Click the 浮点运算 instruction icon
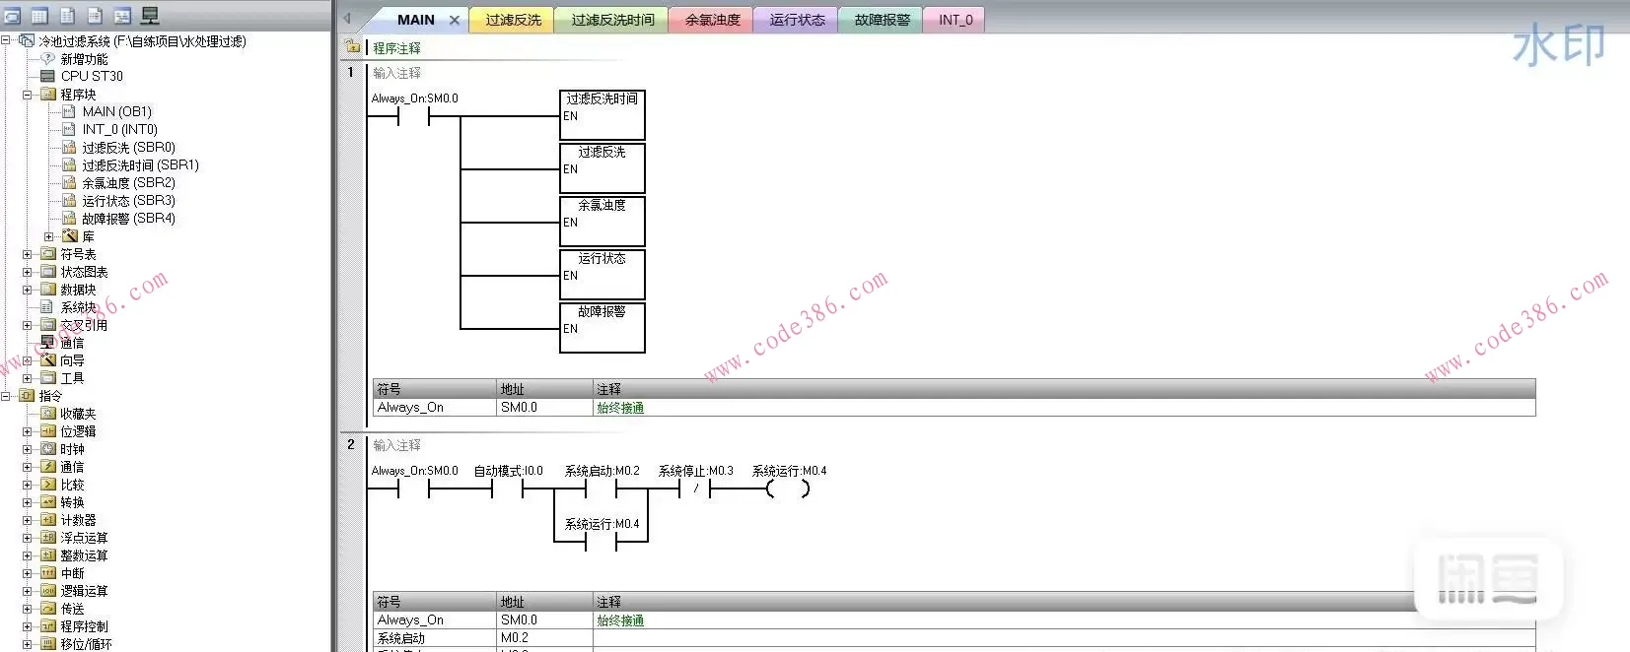Viewport: 1630px width, 652px height. (x=47, y=538)
